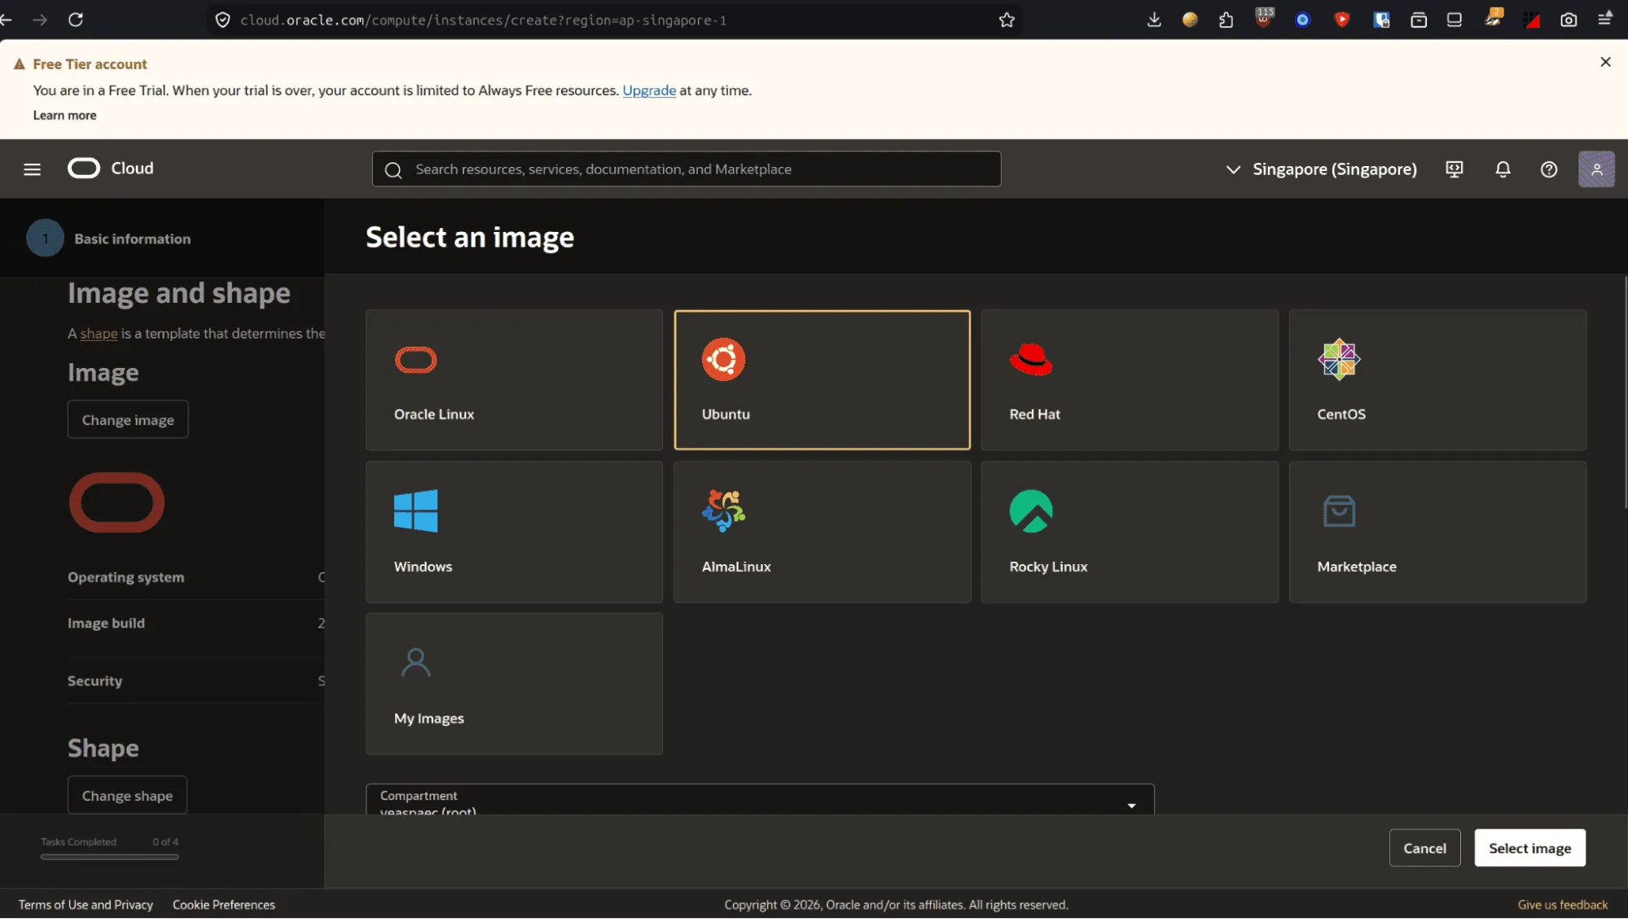Confirm with the Select image button
The image size is (1628, 919).
[x=1529, y=848]
